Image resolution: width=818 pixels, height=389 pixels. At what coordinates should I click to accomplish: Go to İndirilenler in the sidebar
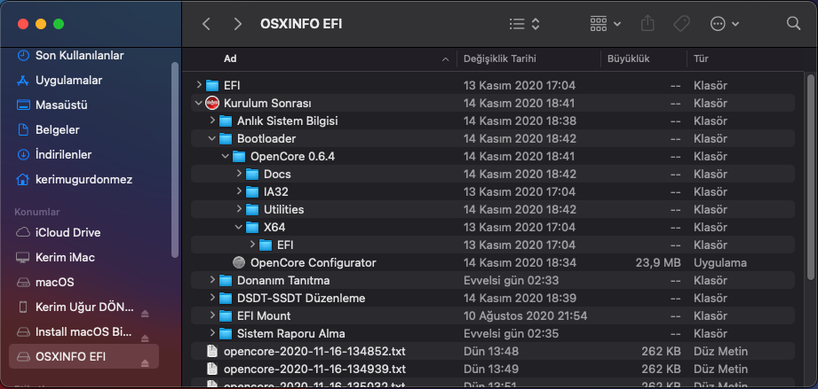63,154
